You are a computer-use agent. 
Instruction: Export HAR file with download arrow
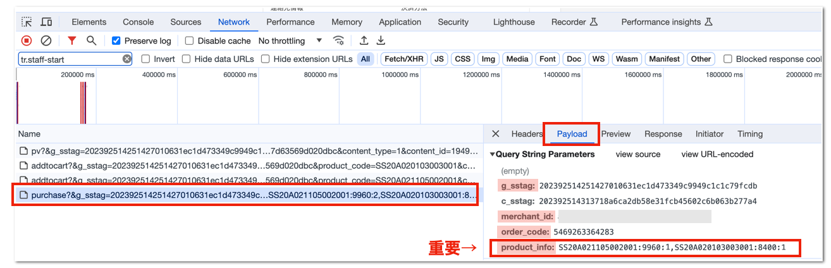381,40
